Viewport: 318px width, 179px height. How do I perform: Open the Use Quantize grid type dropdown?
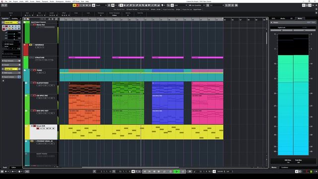coord(197,5)
